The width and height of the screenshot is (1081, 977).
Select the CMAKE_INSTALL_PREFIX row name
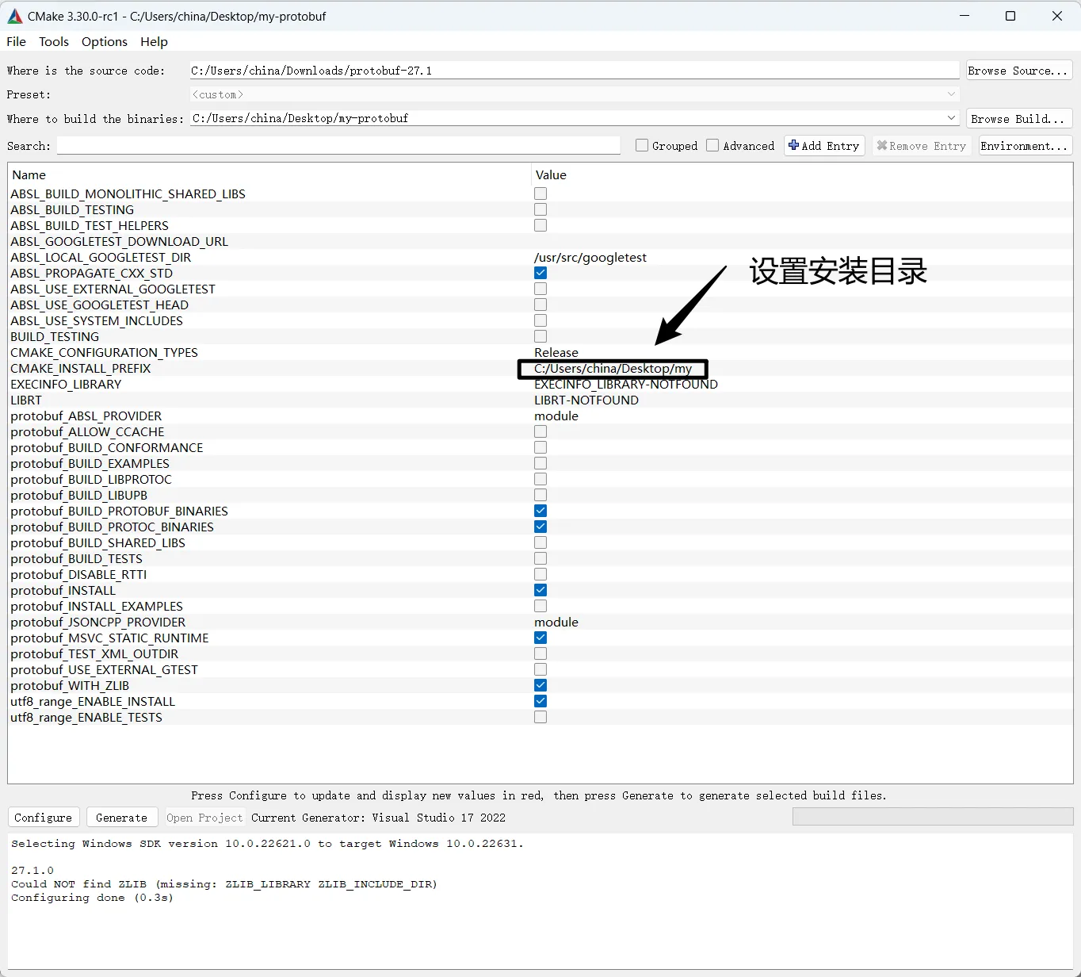pos(80,368)
